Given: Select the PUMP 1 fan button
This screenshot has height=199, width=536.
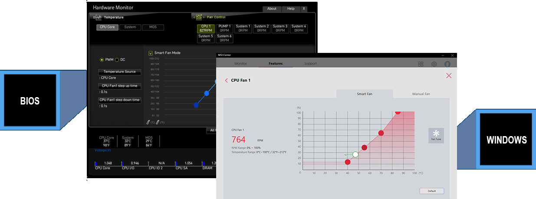Looking at the screenshot, I should tap(224, 29).
